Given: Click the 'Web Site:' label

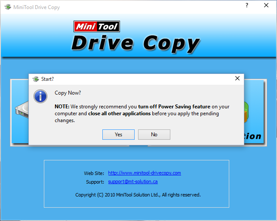Looking at the screenshot, I should [94, 173].
